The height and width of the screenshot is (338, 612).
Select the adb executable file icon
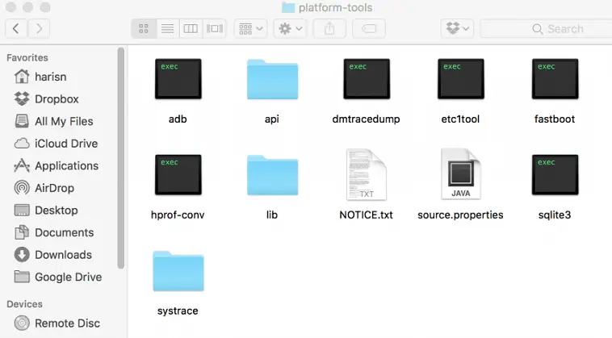coord(178,79)
